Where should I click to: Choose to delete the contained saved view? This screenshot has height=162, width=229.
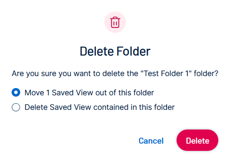pyautogui.click(x=16, y=107)
